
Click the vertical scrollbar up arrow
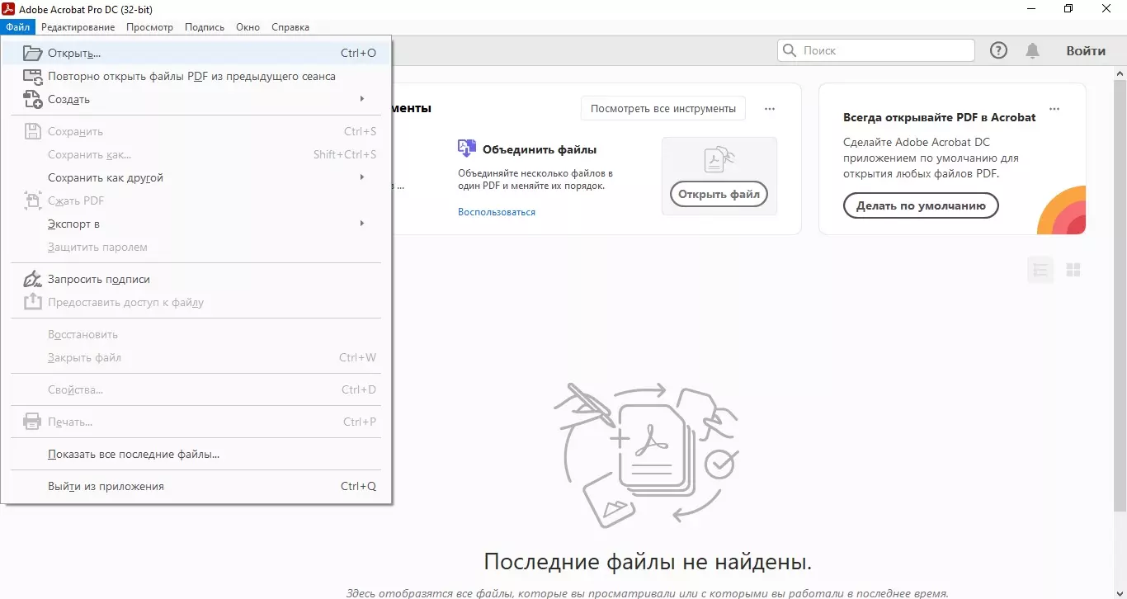tap(1120, 74)
